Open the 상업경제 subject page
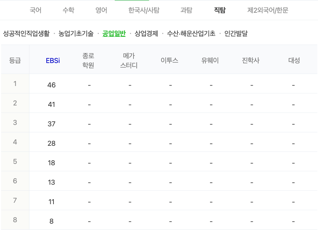The image size is (318, 230). pos(147,34)
